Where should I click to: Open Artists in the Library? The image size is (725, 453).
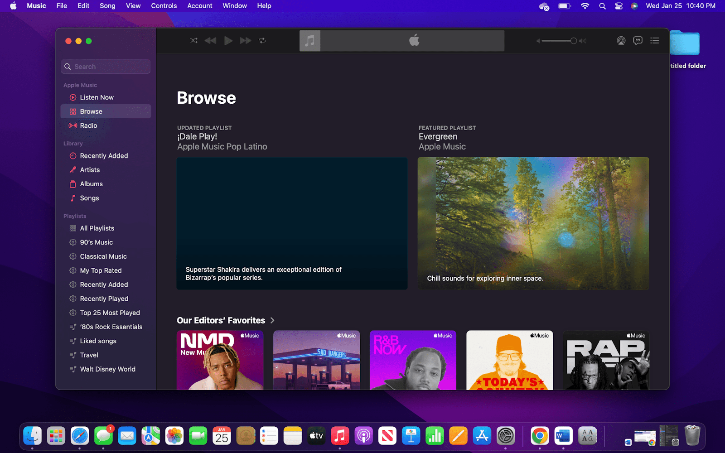pos(106,170)
